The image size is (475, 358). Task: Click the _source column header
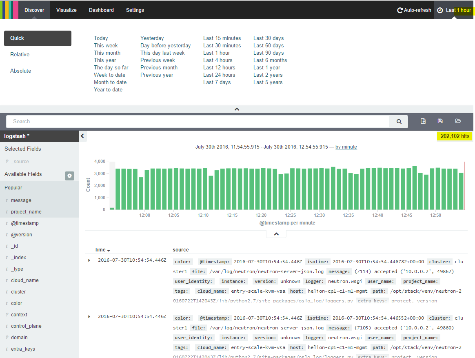[x=179, y=250]
